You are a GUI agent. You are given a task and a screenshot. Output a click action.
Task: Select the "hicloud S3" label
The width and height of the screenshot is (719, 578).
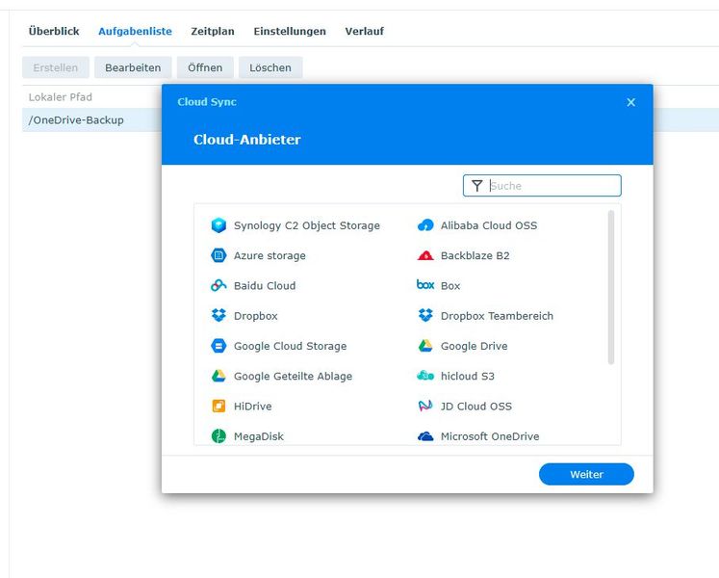(468, 376)
